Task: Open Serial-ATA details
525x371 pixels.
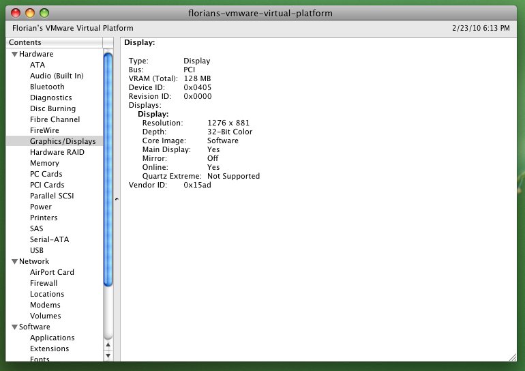Action: [49, 240]
